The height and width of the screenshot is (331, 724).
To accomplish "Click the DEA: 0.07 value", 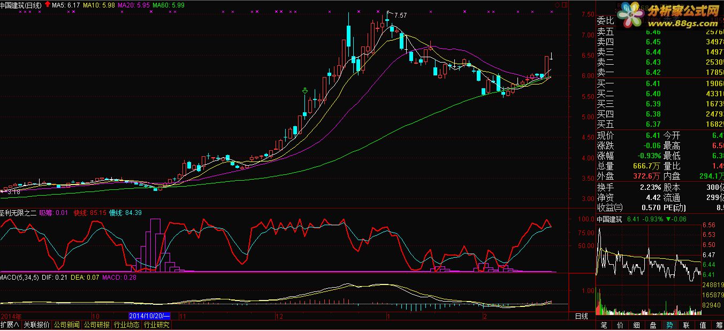I will [x=85, y=277].
